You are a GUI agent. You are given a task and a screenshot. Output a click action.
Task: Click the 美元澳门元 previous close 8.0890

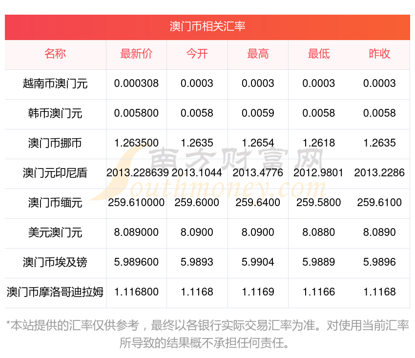click(x=379, y=232)
